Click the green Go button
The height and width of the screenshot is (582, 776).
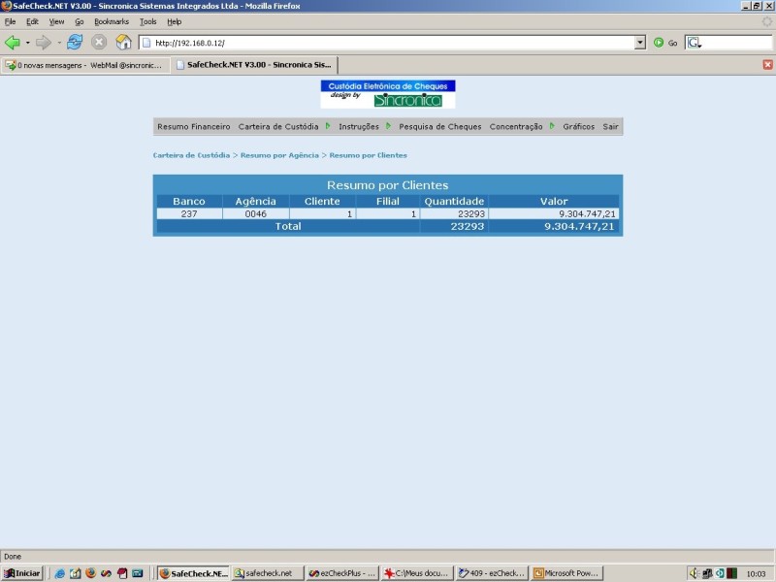tap(665, 43)
